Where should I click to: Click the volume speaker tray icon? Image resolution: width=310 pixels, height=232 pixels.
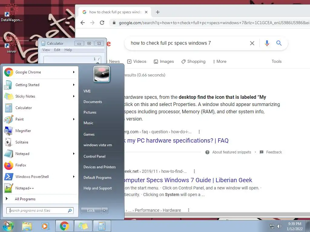pyautogui.click(x=279, y=226)
